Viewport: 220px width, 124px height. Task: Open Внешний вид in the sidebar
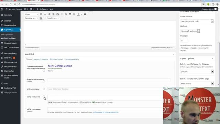[10, 53]
